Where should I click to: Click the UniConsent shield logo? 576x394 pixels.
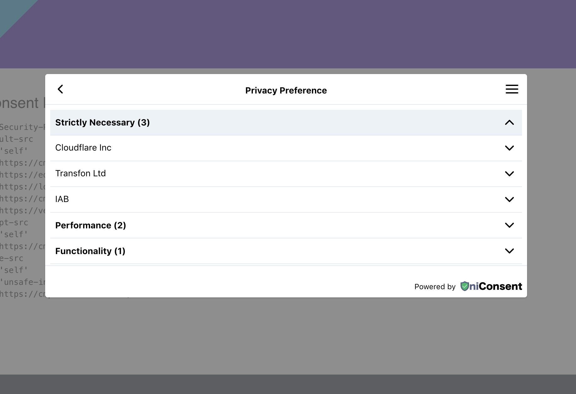pyautogui.click(x=465, y=286)
